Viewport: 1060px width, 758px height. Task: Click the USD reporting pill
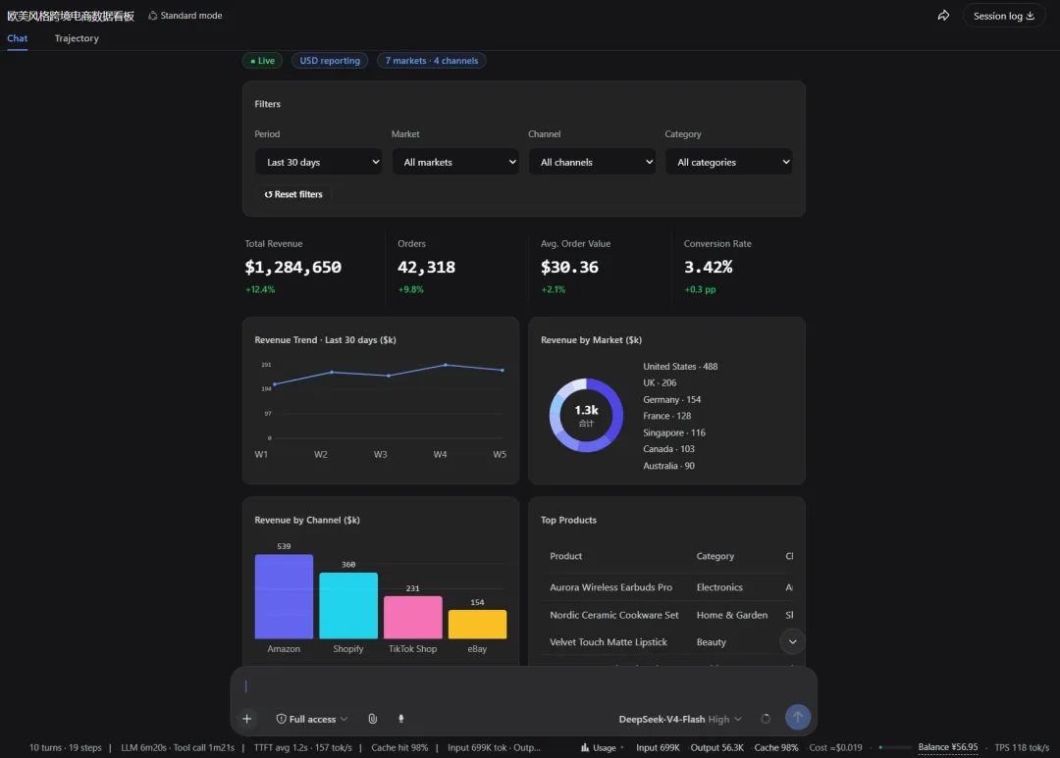330,61
